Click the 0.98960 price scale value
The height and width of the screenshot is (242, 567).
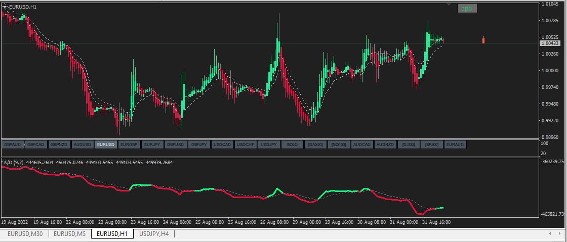[x=551, y=137]
